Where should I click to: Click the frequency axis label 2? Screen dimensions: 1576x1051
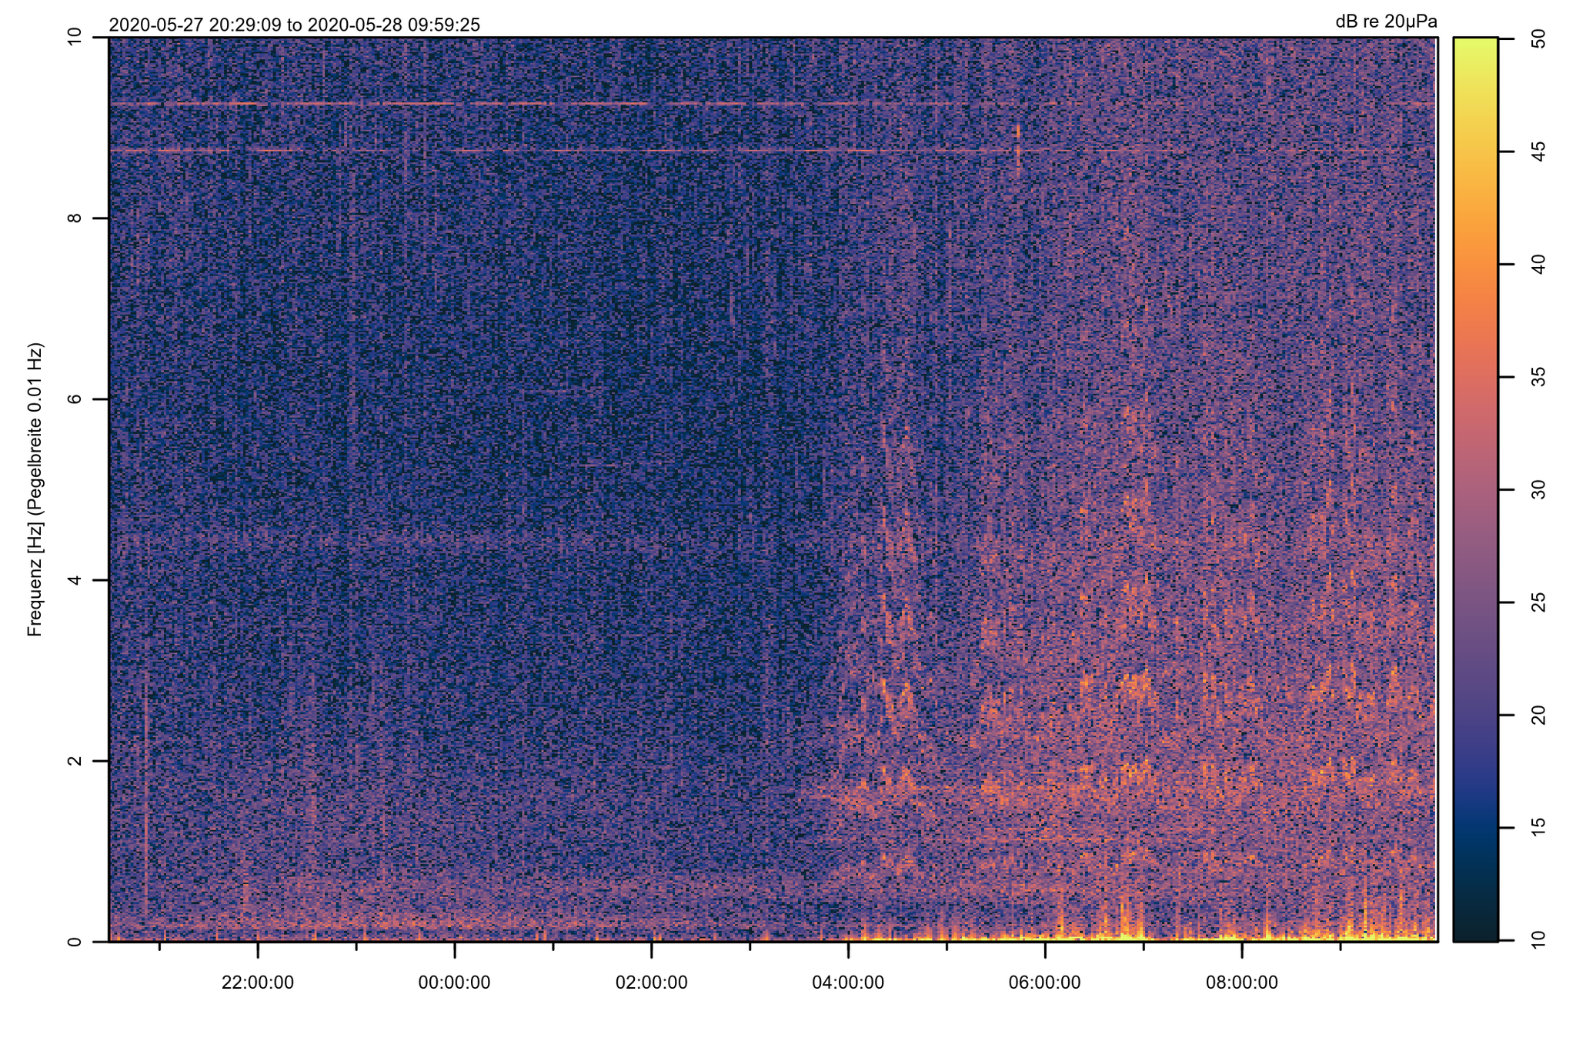(x=75, y=760)
